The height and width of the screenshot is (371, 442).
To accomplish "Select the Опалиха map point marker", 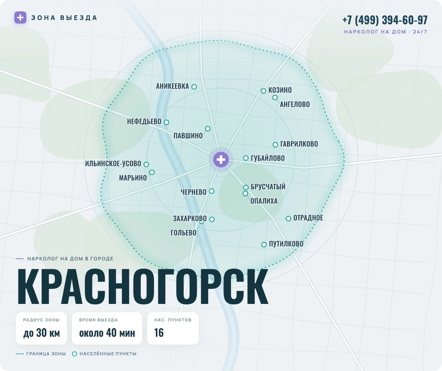I will click(x=245, y=194).
